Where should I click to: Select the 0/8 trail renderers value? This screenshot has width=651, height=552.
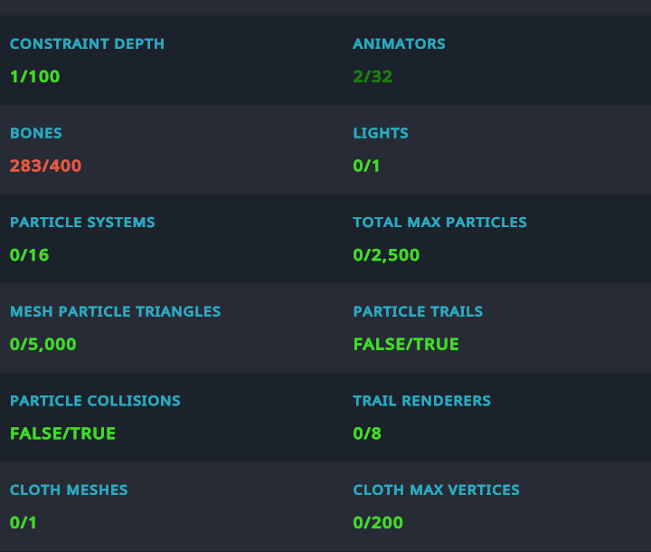367,433
